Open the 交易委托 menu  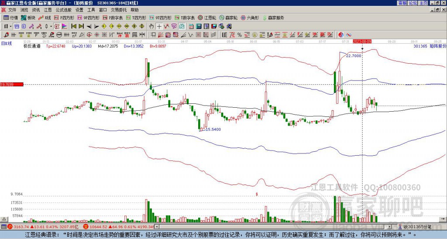click(x=119, y=10)
